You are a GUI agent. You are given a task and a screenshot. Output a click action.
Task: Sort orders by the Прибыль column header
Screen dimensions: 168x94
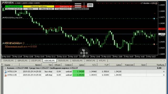(x=156, y=65)
